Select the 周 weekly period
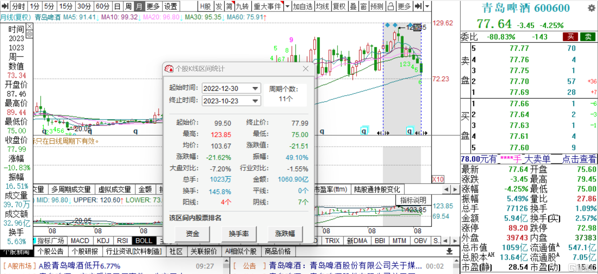The width and height of the screenshot is (598, 274). click(x=128, y=6)
